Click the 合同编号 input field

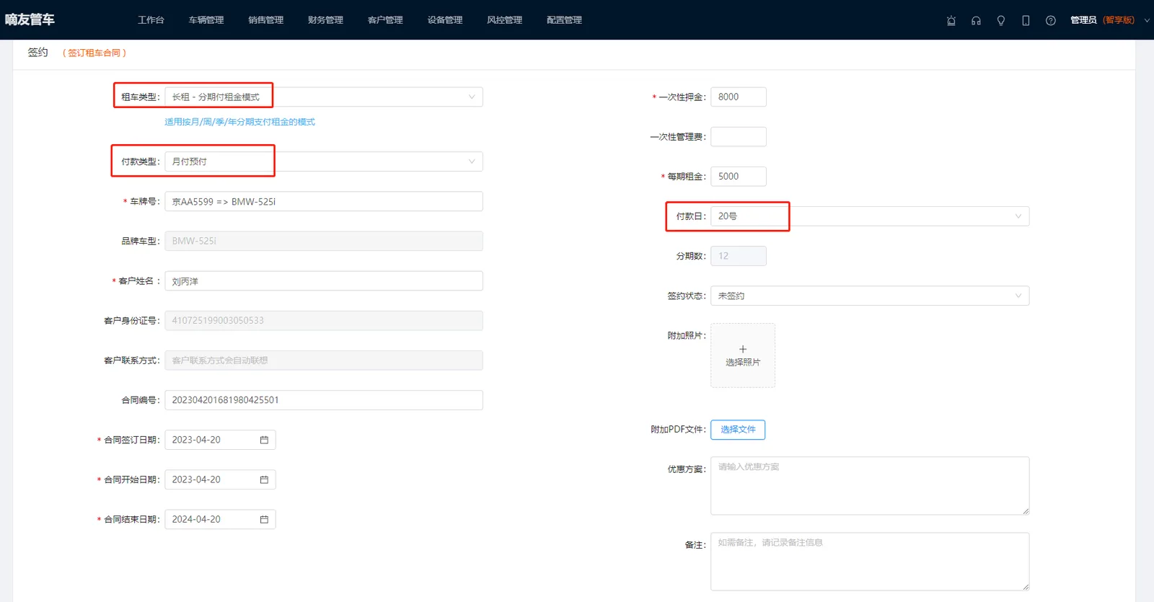pyautogui.click(x=324, y=400)
